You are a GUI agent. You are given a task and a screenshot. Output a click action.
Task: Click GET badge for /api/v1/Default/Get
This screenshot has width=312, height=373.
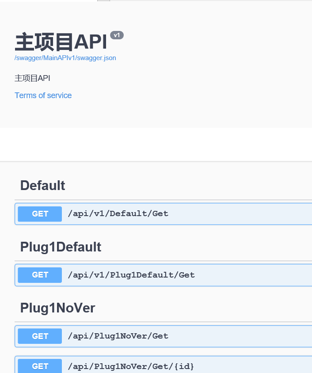coord(40,214)
